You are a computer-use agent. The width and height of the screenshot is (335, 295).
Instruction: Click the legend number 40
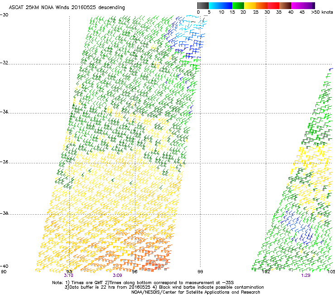click(291, 12)
